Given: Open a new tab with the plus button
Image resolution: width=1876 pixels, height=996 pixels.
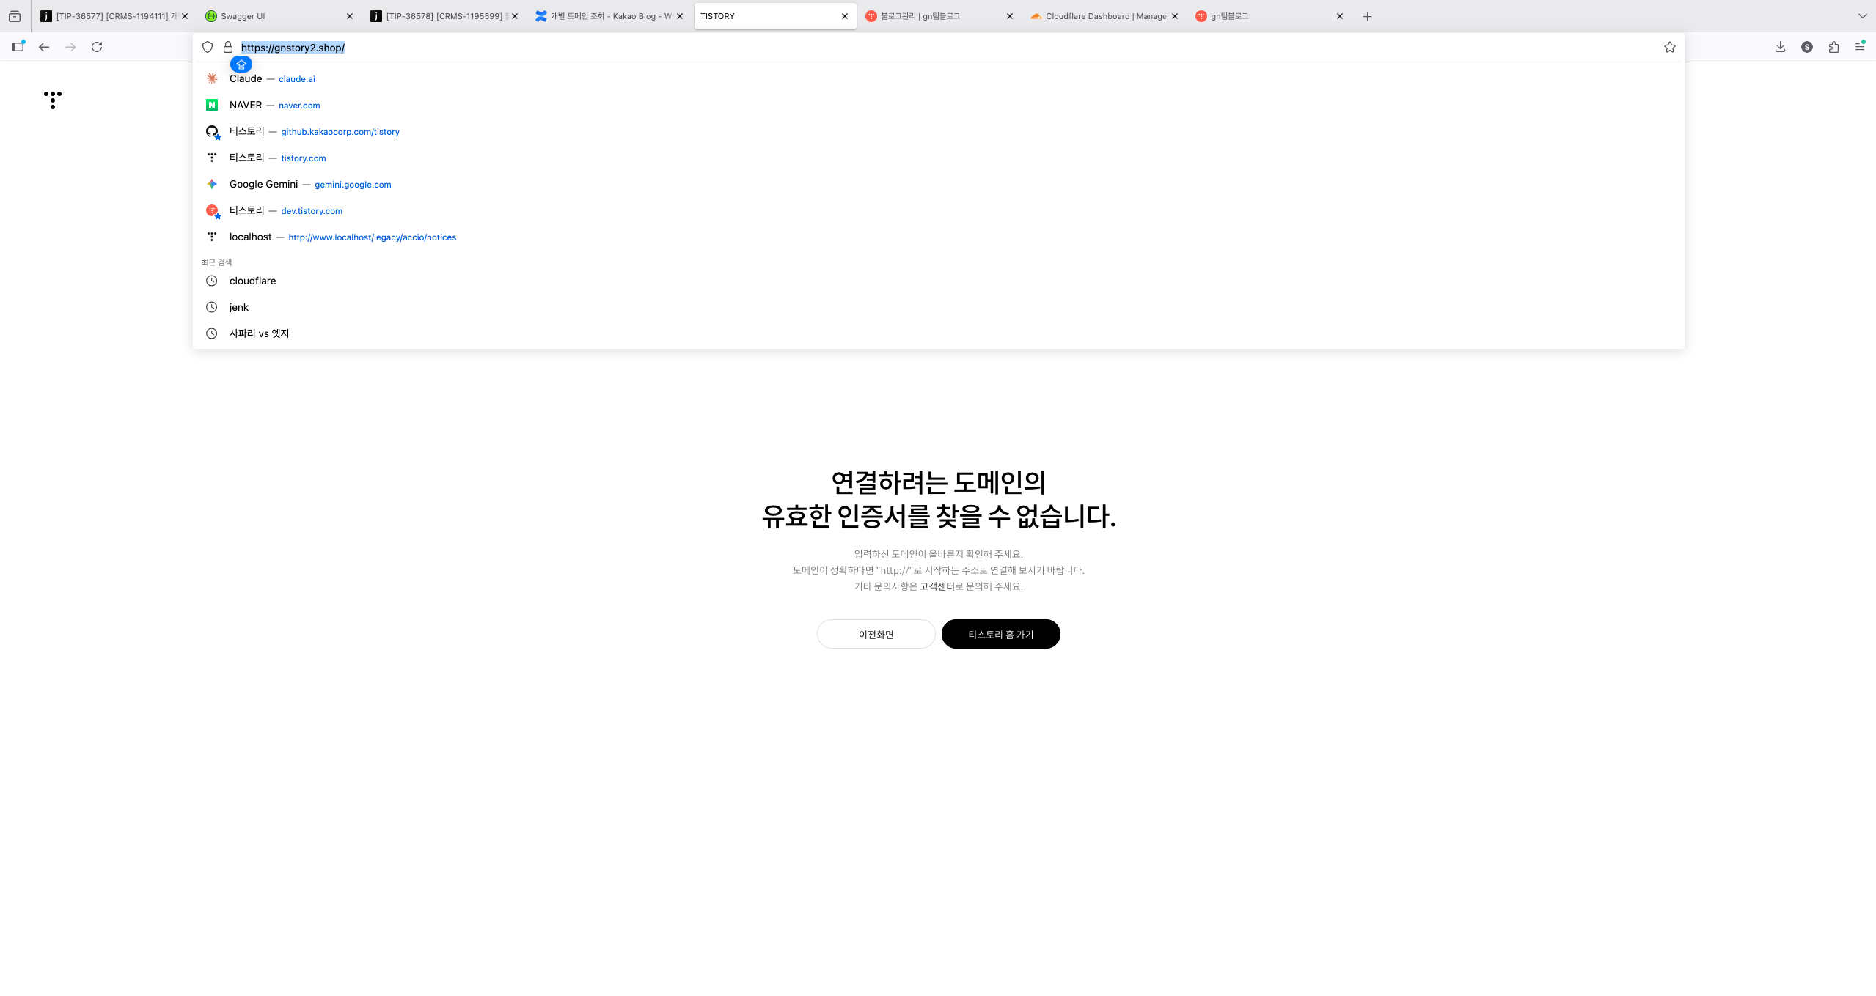Looking at the screenshot, I should [x=1367, y=16].
